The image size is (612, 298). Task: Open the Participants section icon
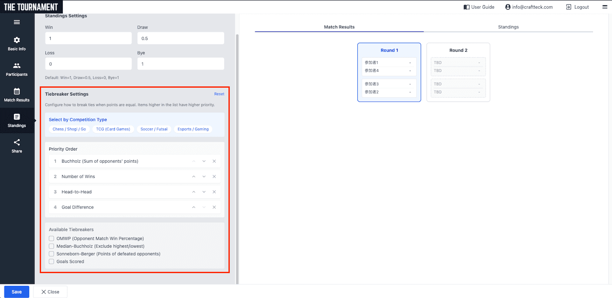(17, 66)
